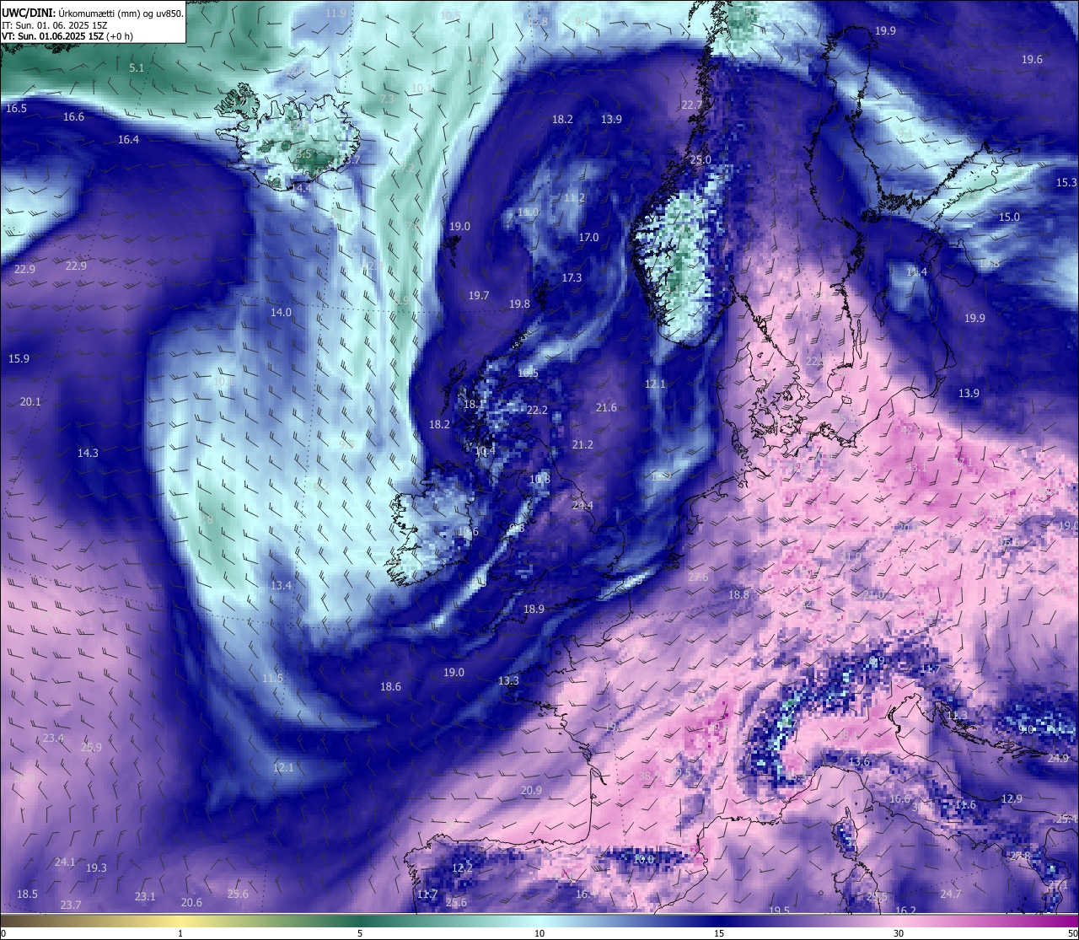Click the map value 23.1

click(x=145, y=896)
